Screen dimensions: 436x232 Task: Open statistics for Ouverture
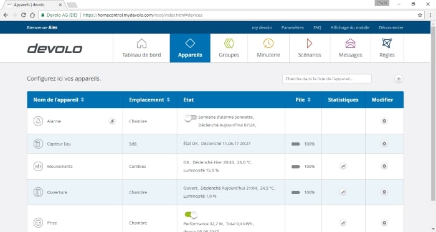click(343, 192)
